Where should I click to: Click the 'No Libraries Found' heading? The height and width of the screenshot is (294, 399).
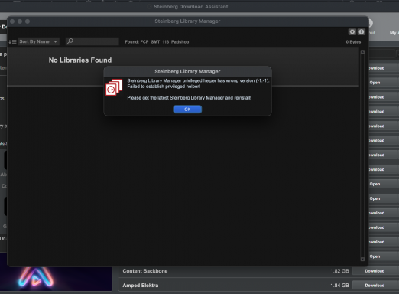80,60
